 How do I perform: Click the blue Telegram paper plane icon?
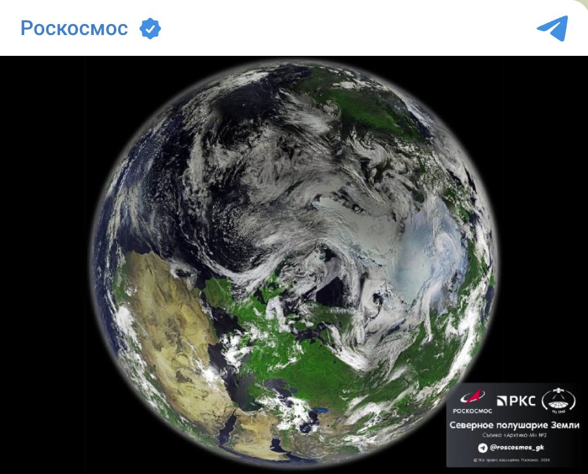click(x=552, y=28)
